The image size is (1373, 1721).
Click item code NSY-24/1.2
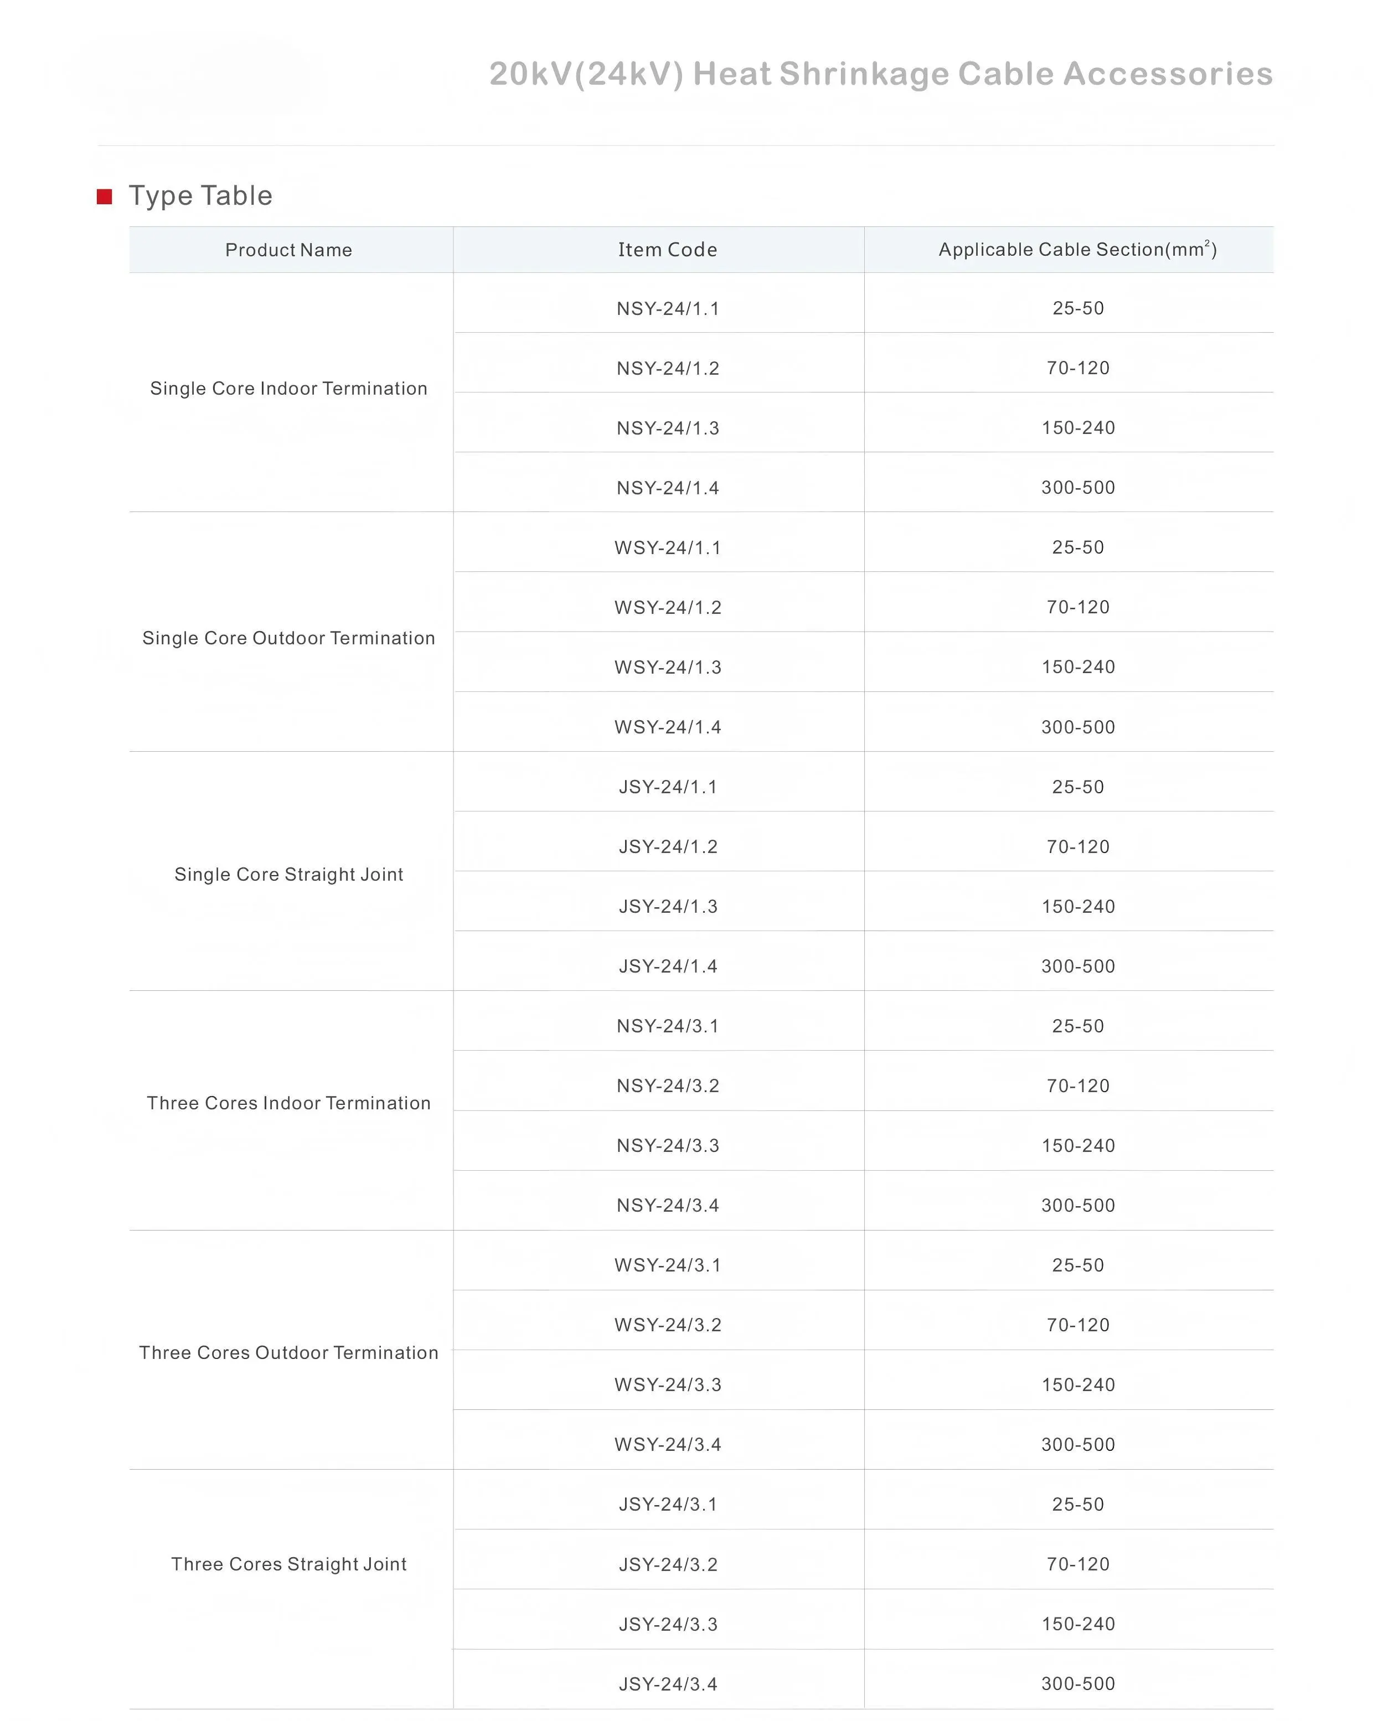tap(667, 369)
